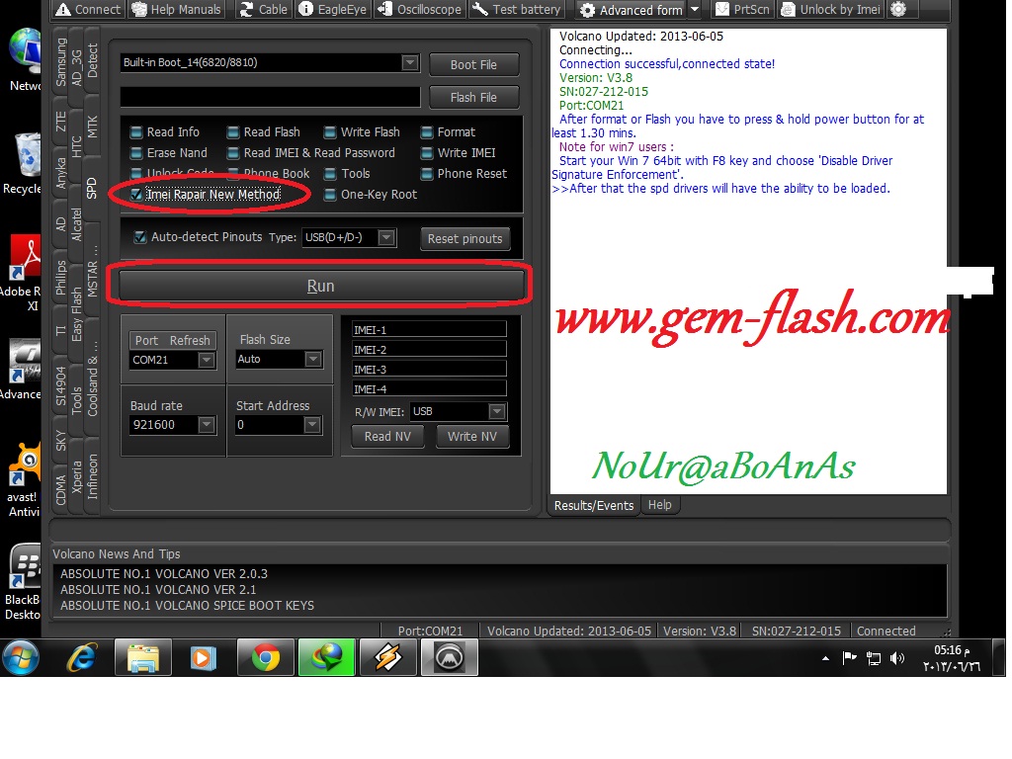Open the Start Address dropdown
Screen dimensions: 1012x759
pyautogui.click(x=312, y=425)
